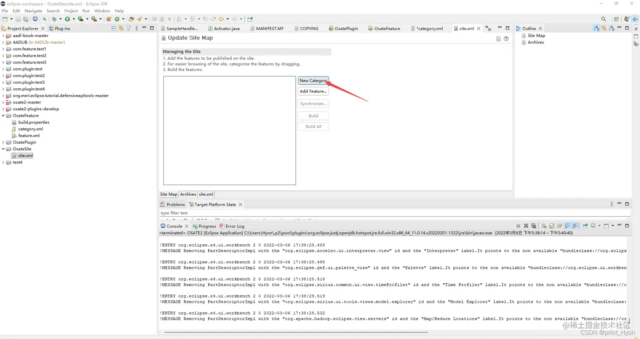This screenshot has height=339, width=640.
Task: Expand com.feature.test1 project node
Action: pyautogui.click(x=3, y=49)
